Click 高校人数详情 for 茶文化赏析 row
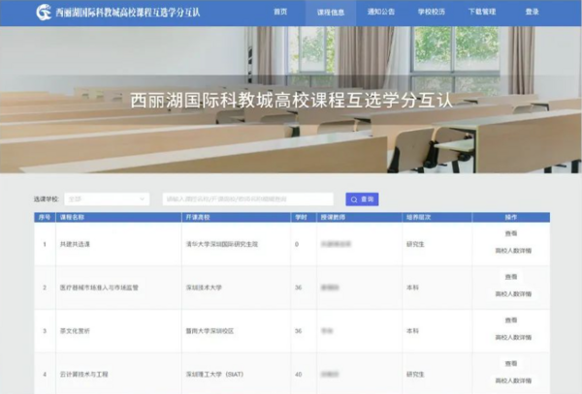This screenshot has width=582, height=394. click(x=513, y=337)
